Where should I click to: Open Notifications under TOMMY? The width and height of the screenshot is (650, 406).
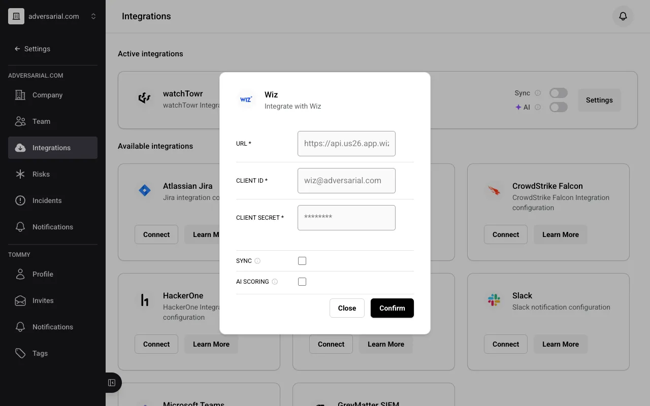pos(53,327)
